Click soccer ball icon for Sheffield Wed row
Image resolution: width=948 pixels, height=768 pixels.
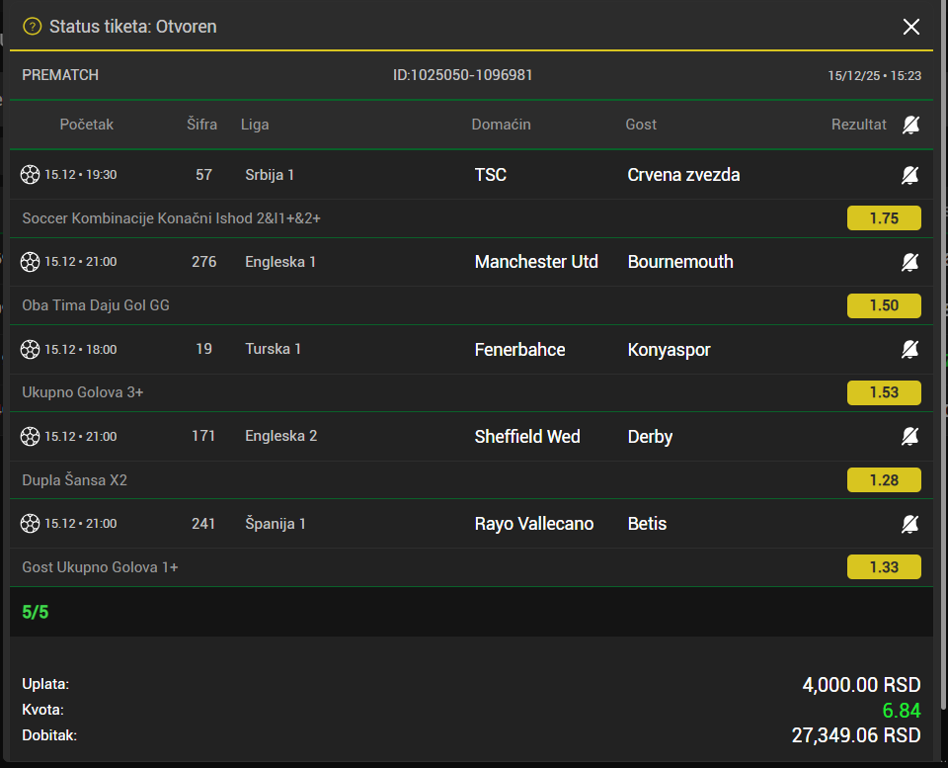click(31, 436)
